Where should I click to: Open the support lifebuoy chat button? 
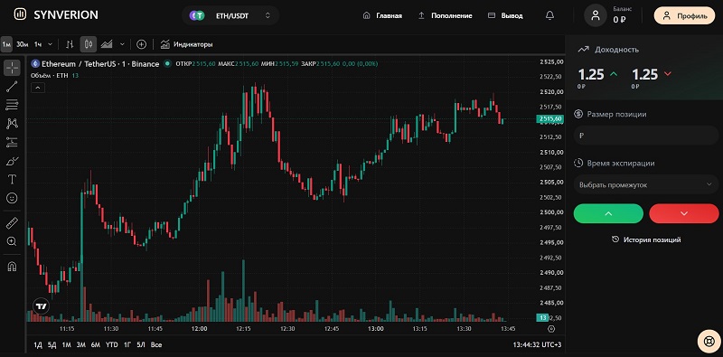click(x=709, y=342)
